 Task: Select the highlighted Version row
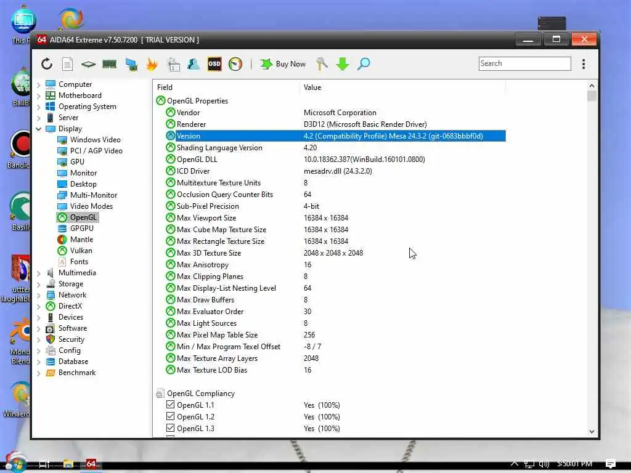(335, 136)
